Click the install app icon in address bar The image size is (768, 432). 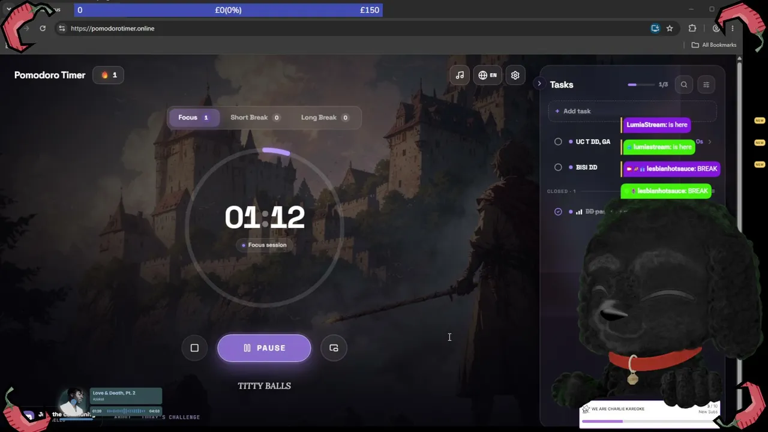655,28
